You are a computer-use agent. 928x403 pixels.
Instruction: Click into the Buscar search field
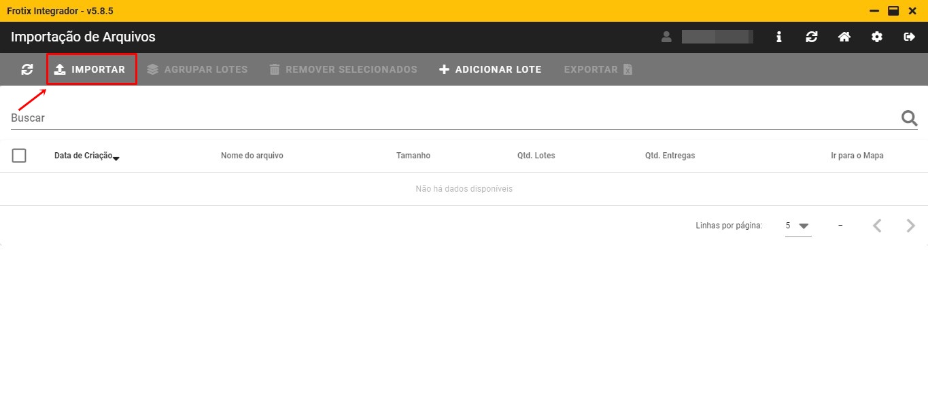coord(449,118)
